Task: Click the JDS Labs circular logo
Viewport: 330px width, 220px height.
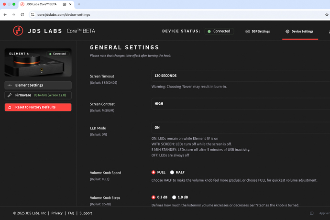Action: pyautogui.click(x=18, y=31)
